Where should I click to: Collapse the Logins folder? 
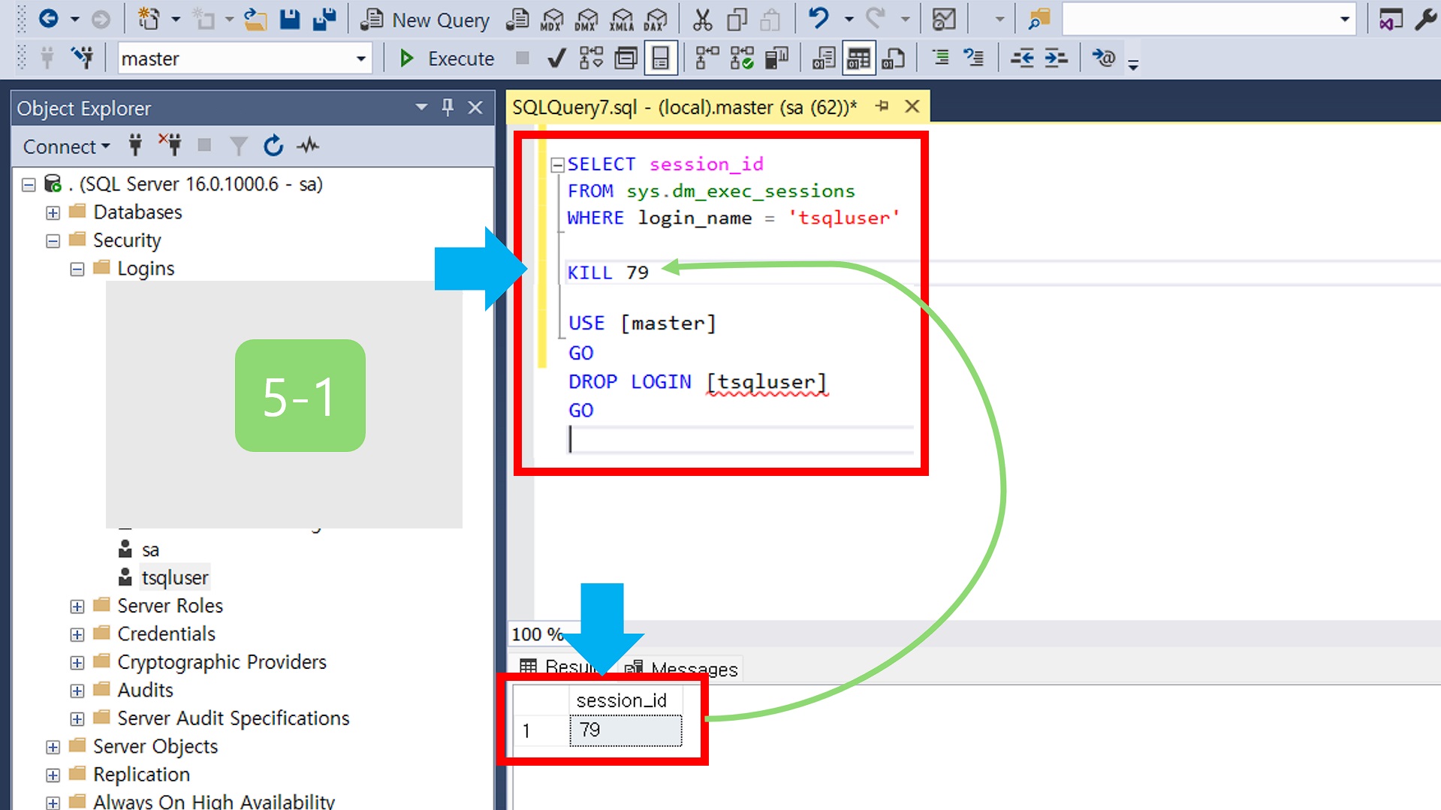(x=77, y=269)
